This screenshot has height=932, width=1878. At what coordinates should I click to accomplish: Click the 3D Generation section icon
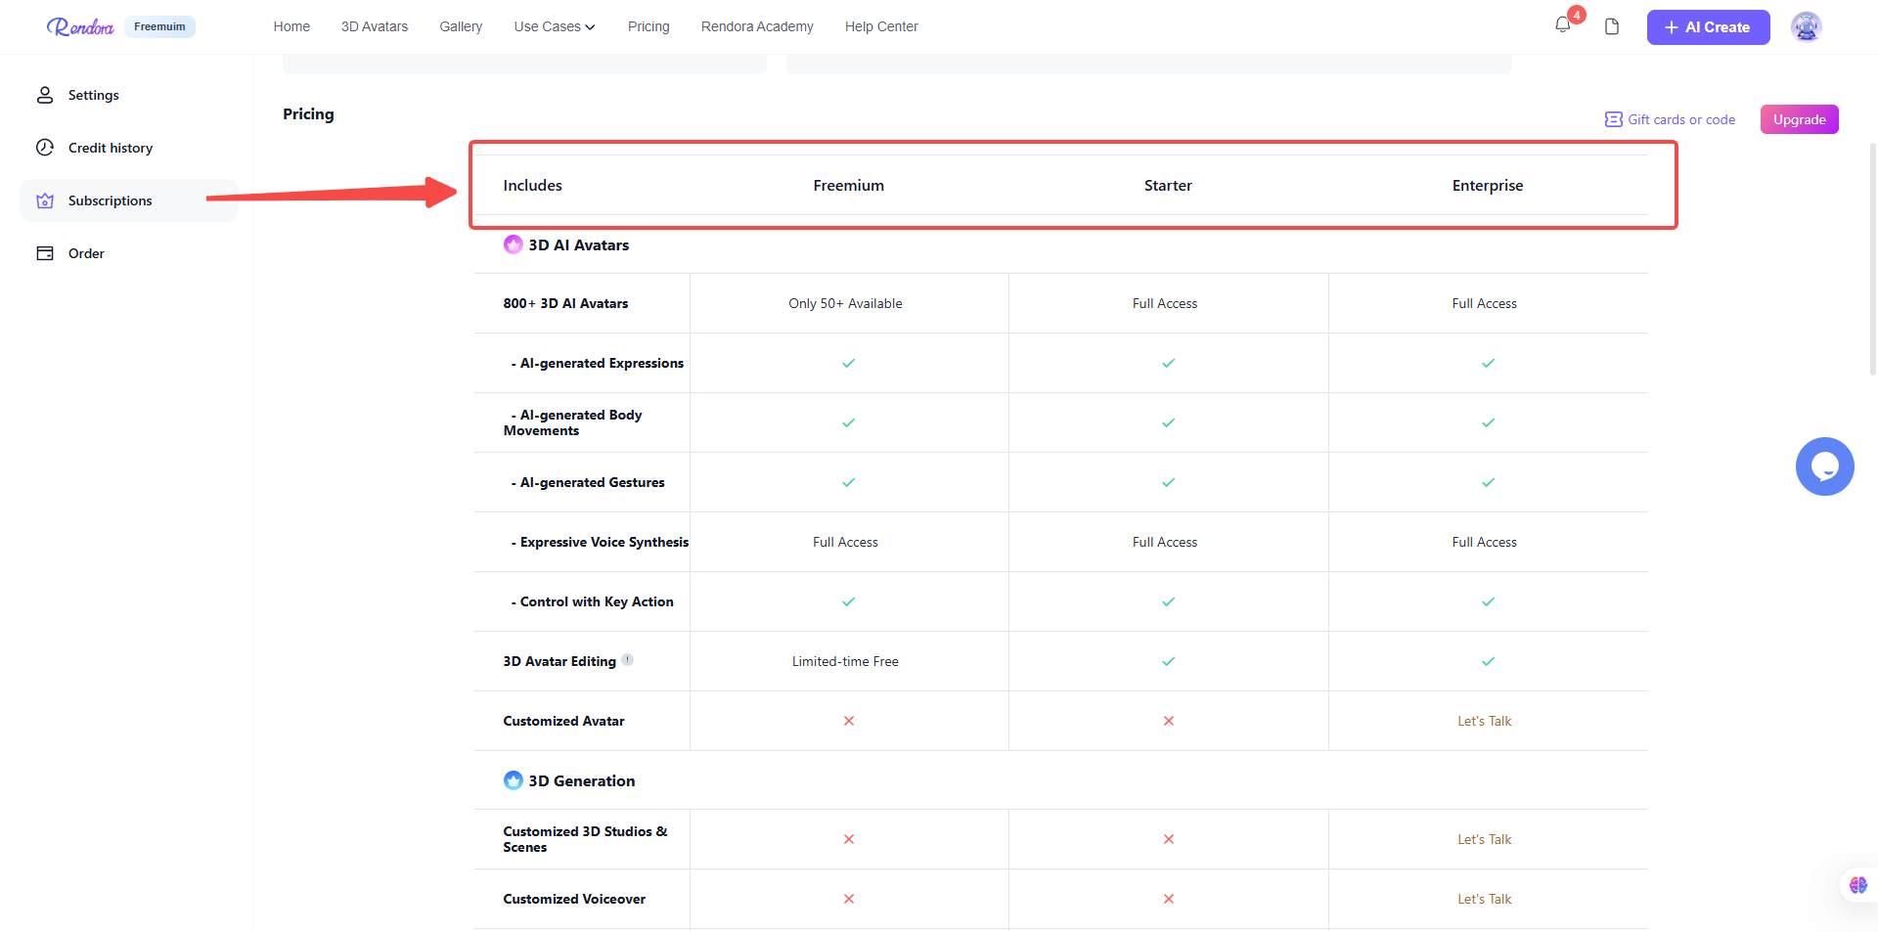513,780
